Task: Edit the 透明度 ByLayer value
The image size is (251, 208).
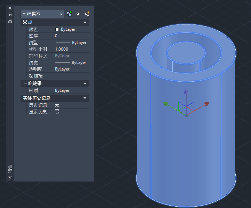Action: pos(72,69)
